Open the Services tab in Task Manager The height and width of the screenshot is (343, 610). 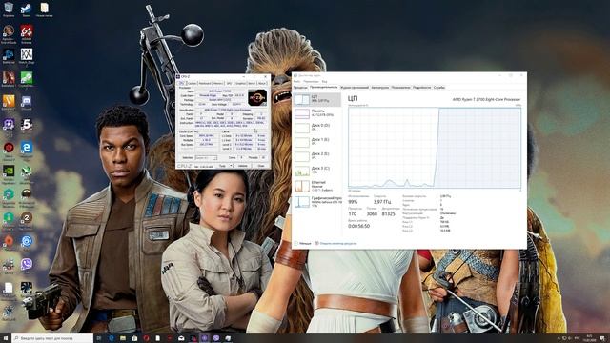coord(439,87)
